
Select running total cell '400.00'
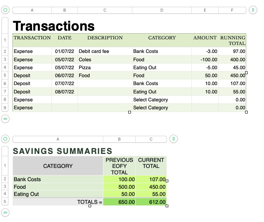coord(232,60)
